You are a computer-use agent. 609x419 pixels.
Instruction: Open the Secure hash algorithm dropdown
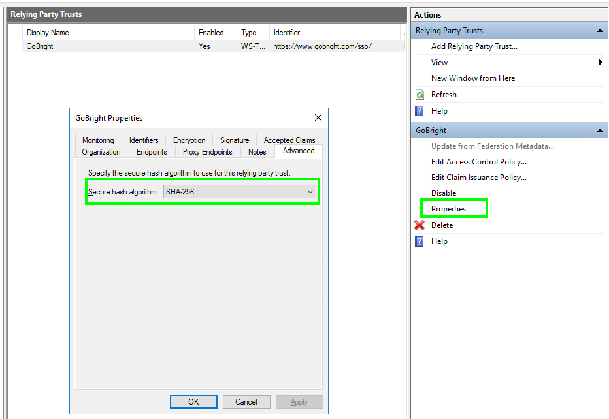pos(310,192)
